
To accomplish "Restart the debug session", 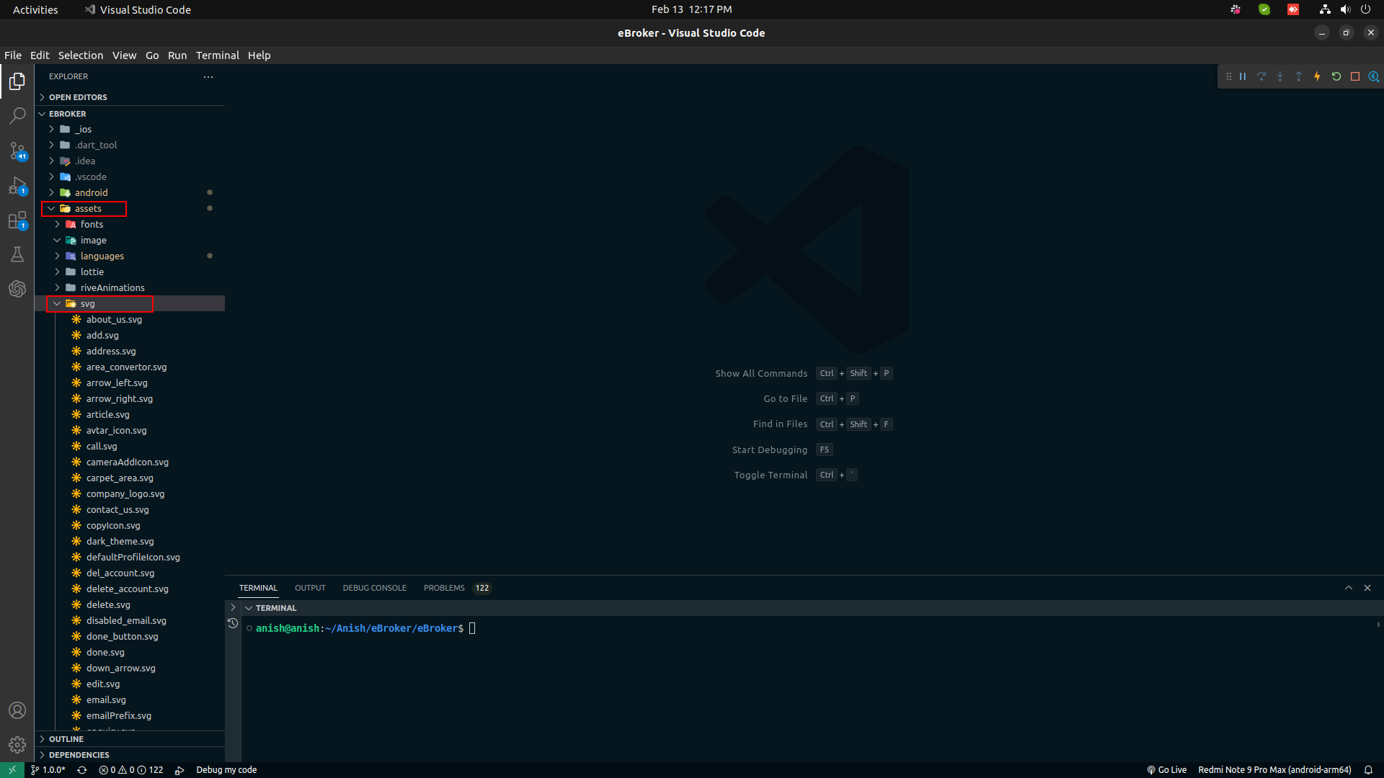I will point(1336,76).
